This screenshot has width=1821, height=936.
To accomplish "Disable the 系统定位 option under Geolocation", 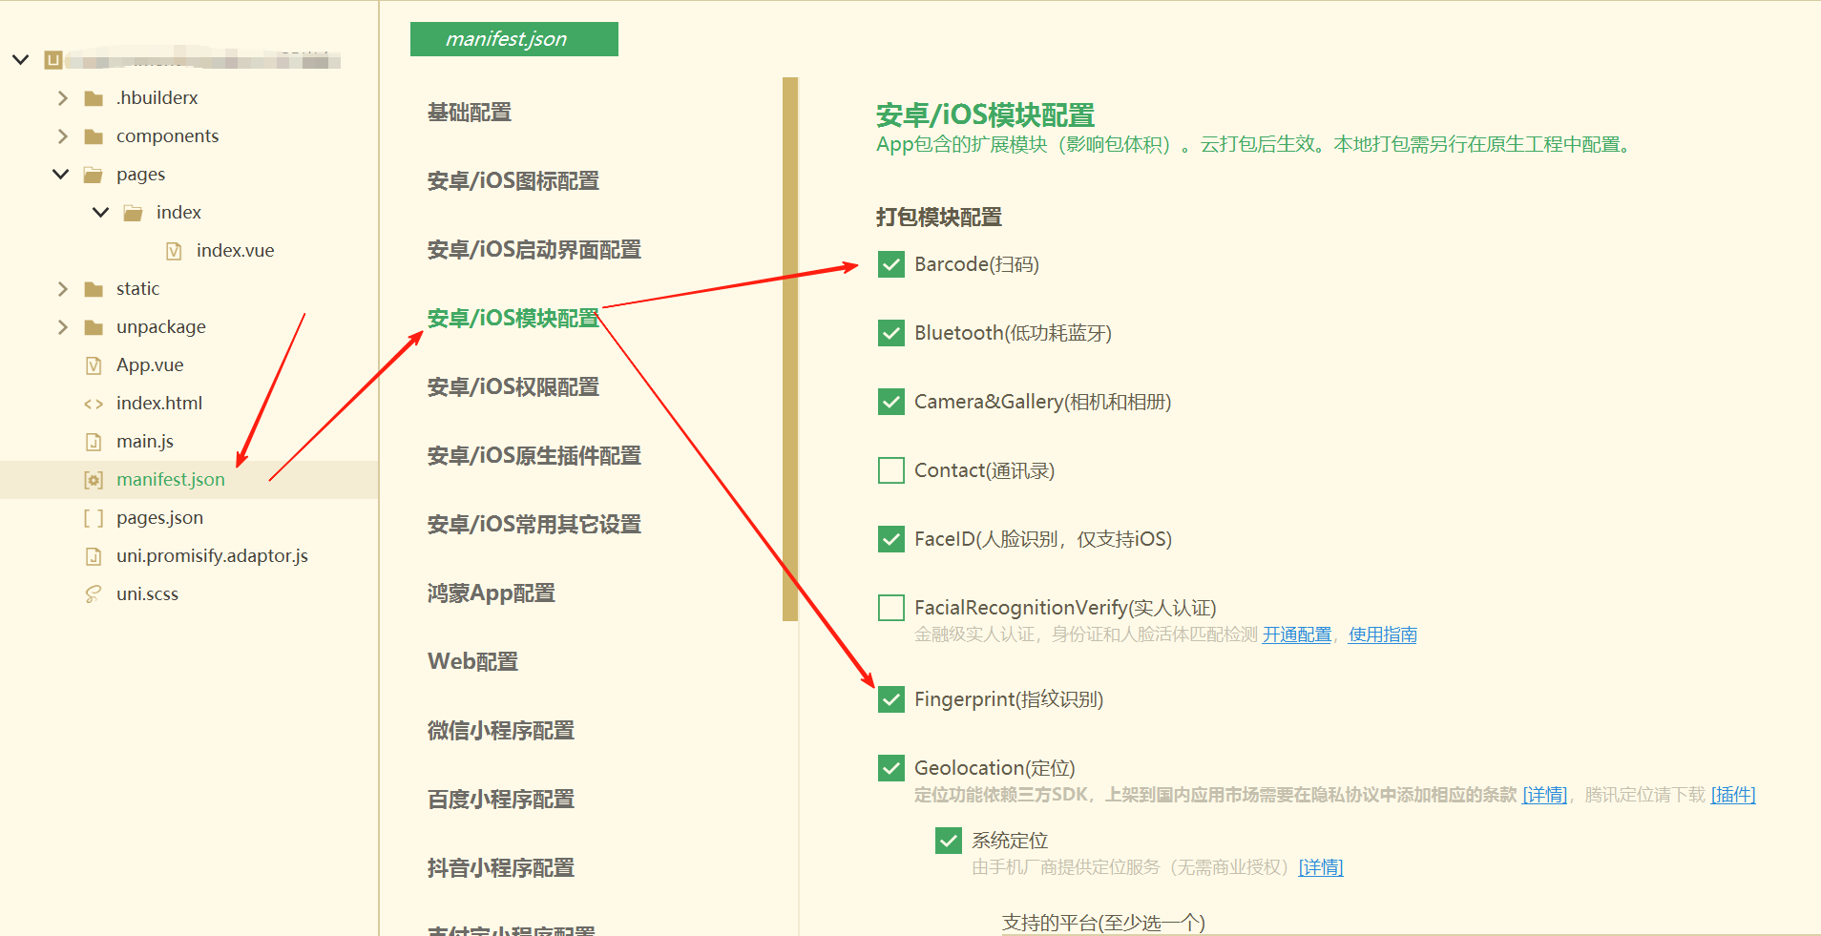I will [948, 840].
